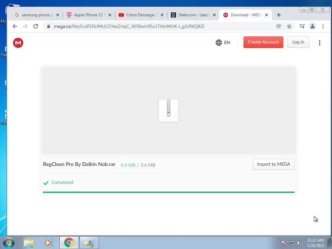Click the Chrome taskbar icon
332x249 pixels.
tap(69, 243)
